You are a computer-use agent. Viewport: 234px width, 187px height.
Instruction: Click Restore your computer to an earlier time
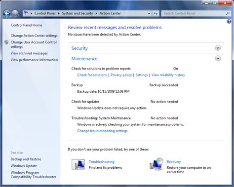tap(189, 170)
